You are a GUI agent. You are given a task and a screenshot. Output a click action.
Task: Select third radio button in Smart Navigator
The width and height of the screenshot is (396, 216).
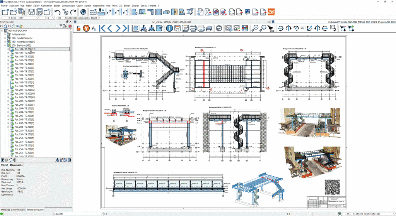point(17,26)
